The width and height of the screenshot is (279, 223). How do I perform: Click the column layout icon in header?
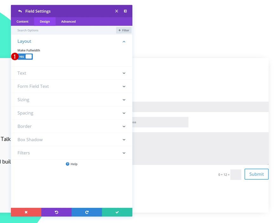[x=126, y=11]
